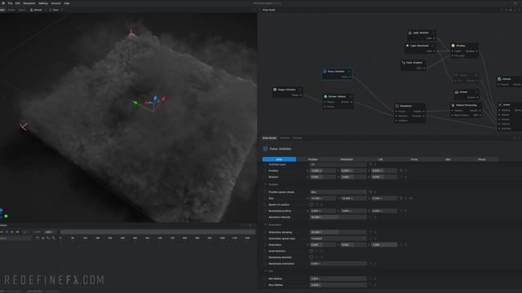Image resolution: width=522 pixels, height=293 pixels.
Task: Select the Main tab in node details
Action: (x=279, y=160)
